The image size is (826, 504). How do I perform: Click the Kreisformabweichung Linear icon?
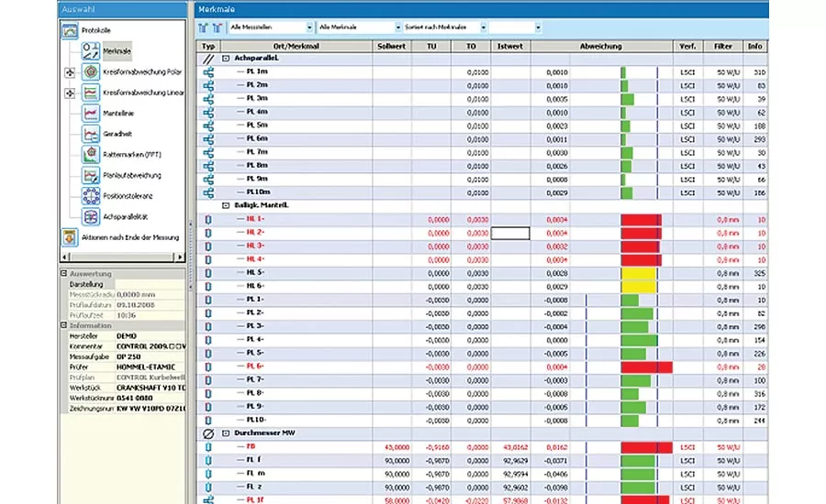point(91,93)
